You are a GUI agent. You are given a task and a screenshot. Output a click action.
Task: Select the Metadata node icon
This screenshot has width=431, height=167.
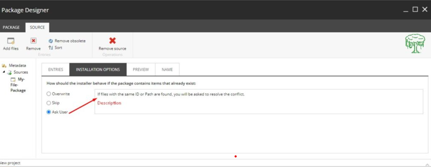pos(4,66)
